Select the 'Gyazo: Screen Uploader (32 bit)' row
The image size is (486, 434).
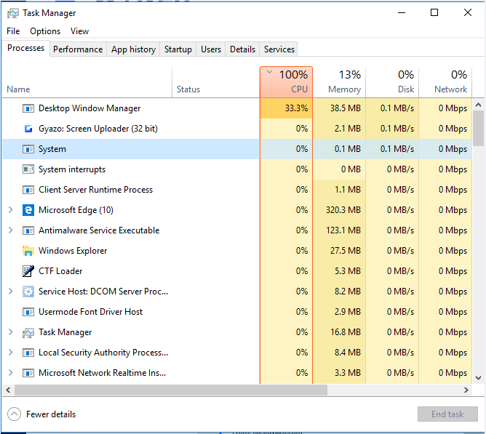click(x=237, y=129)
